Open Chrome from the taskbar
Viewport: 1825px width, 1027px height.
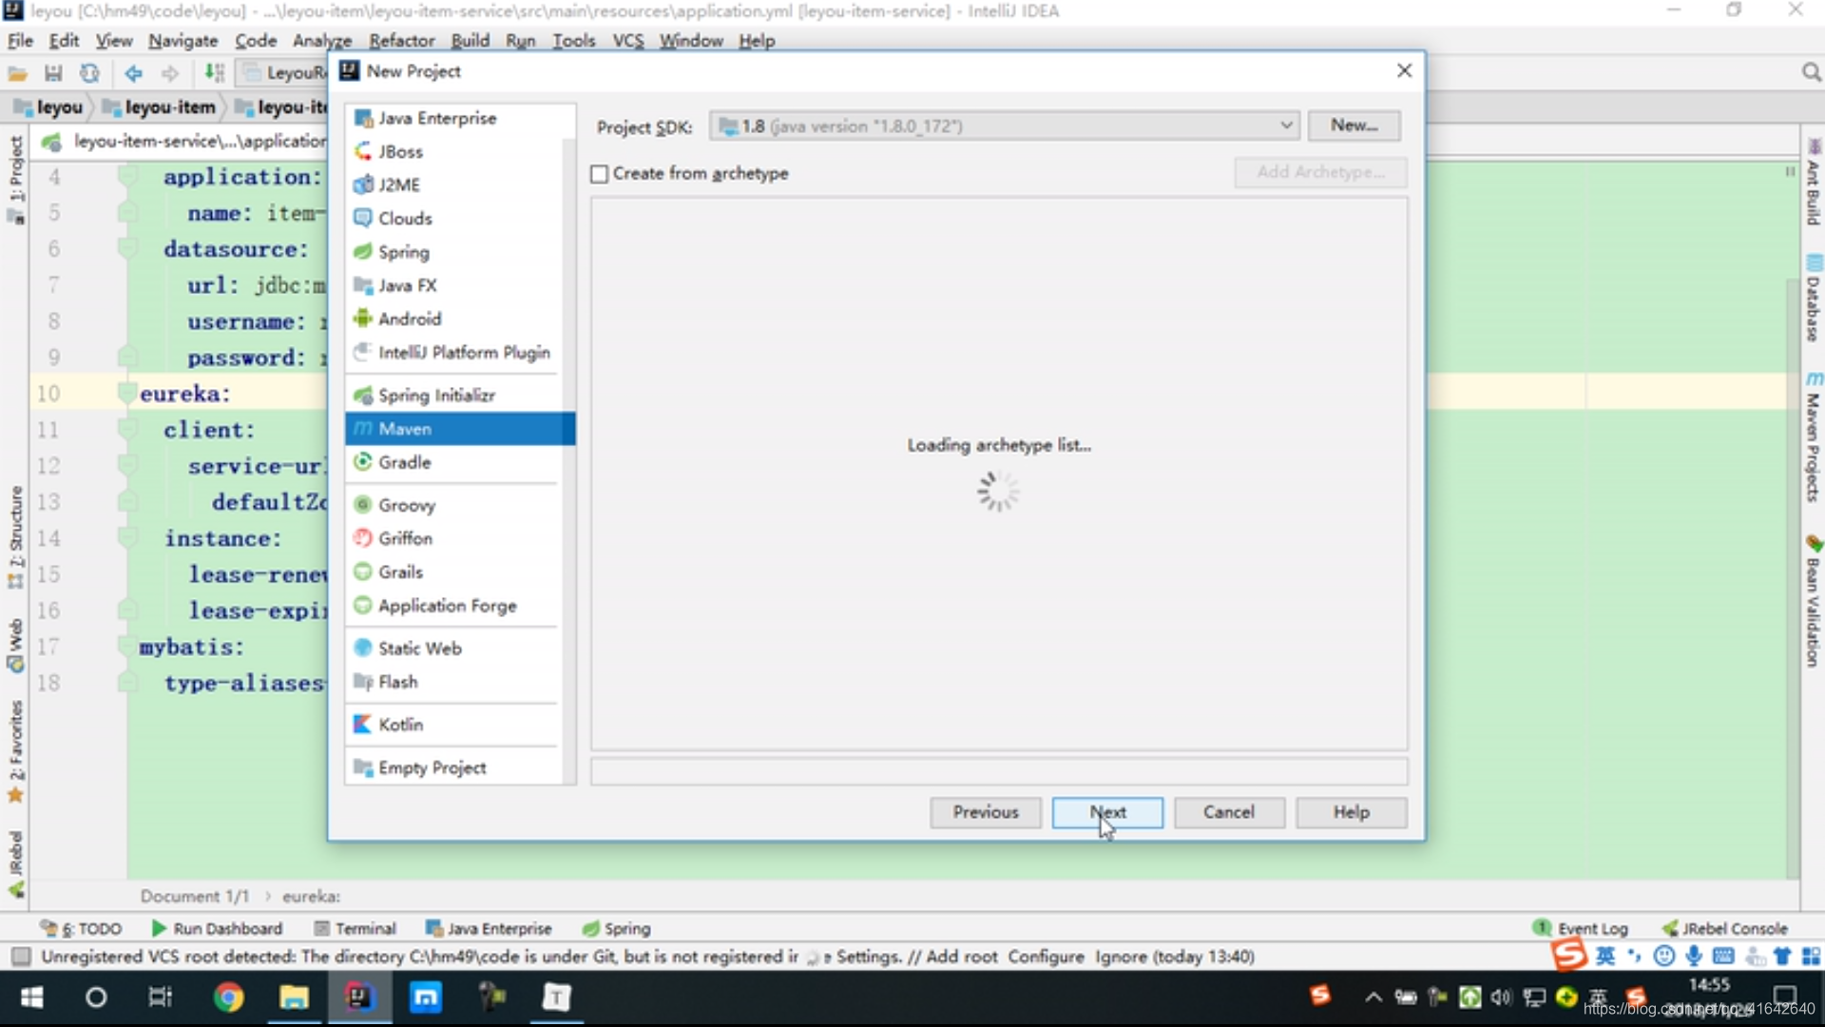coord(228,998)
